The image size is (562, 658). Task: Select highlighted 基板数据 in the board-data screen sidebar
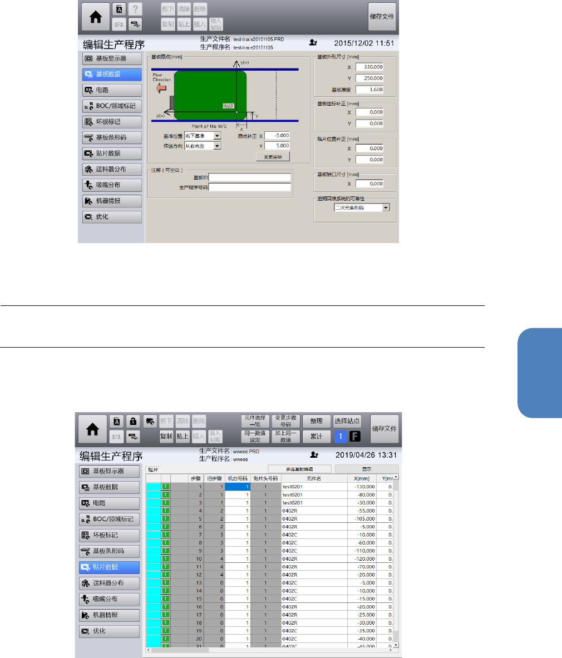pyautogui.click(x=112, y=75)
